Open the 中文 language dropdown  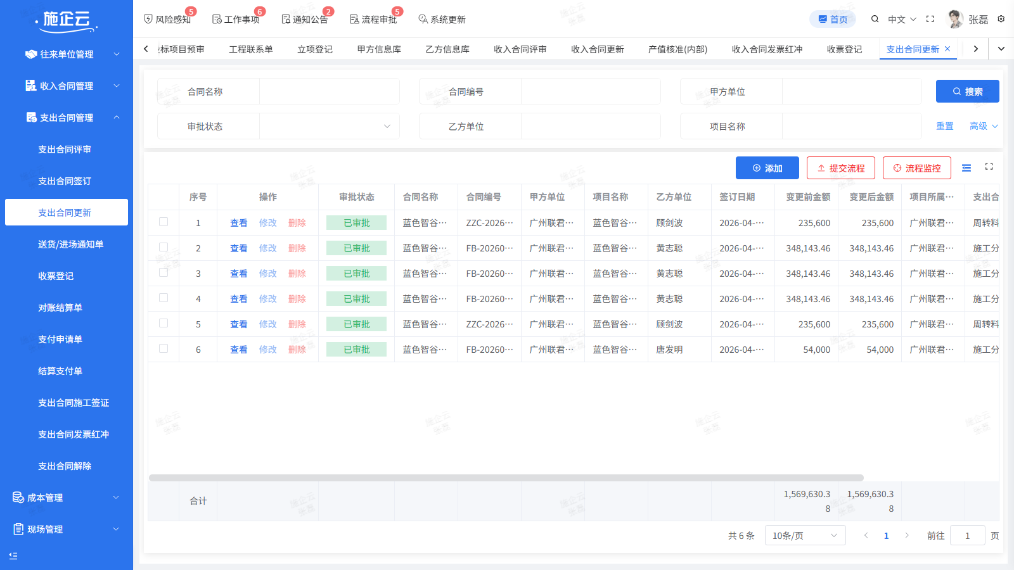[902, 20]
